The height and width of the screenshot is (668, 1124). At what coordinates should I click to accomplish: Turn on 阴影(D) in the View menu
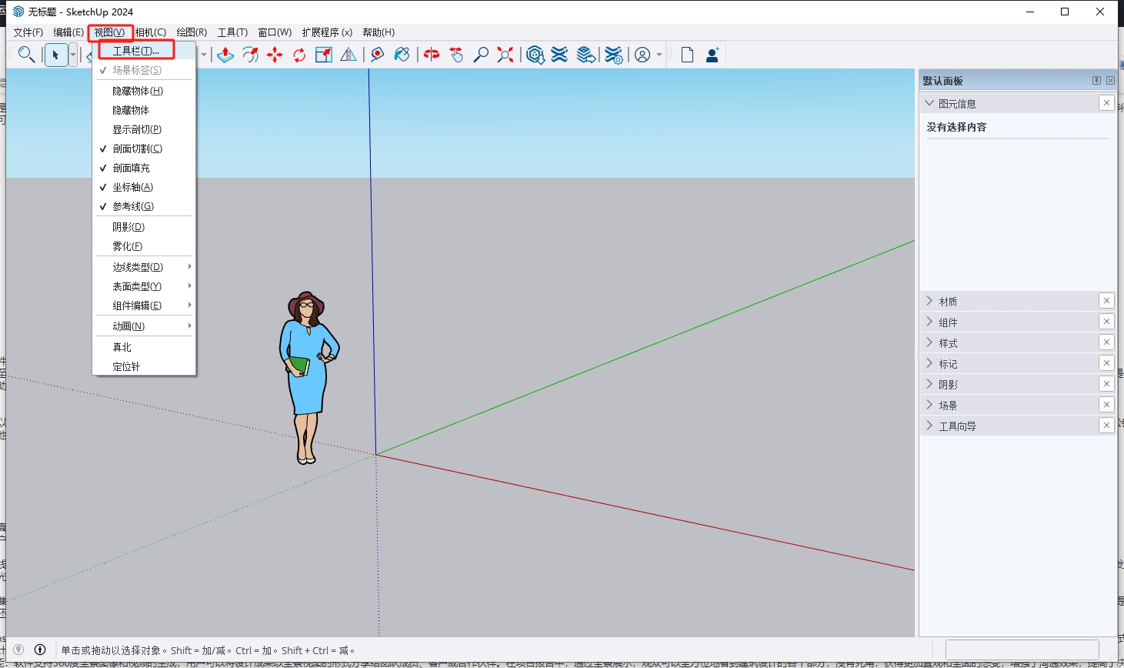point(144,227)
